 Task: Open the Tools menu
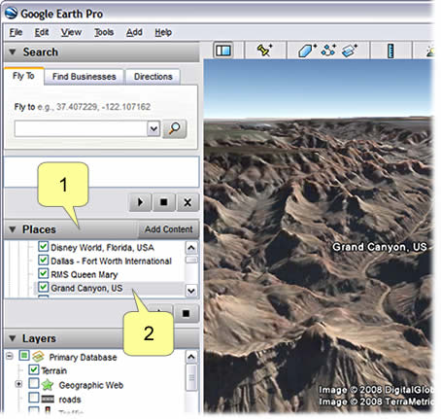pyautogui.click(x=104, y=32)
